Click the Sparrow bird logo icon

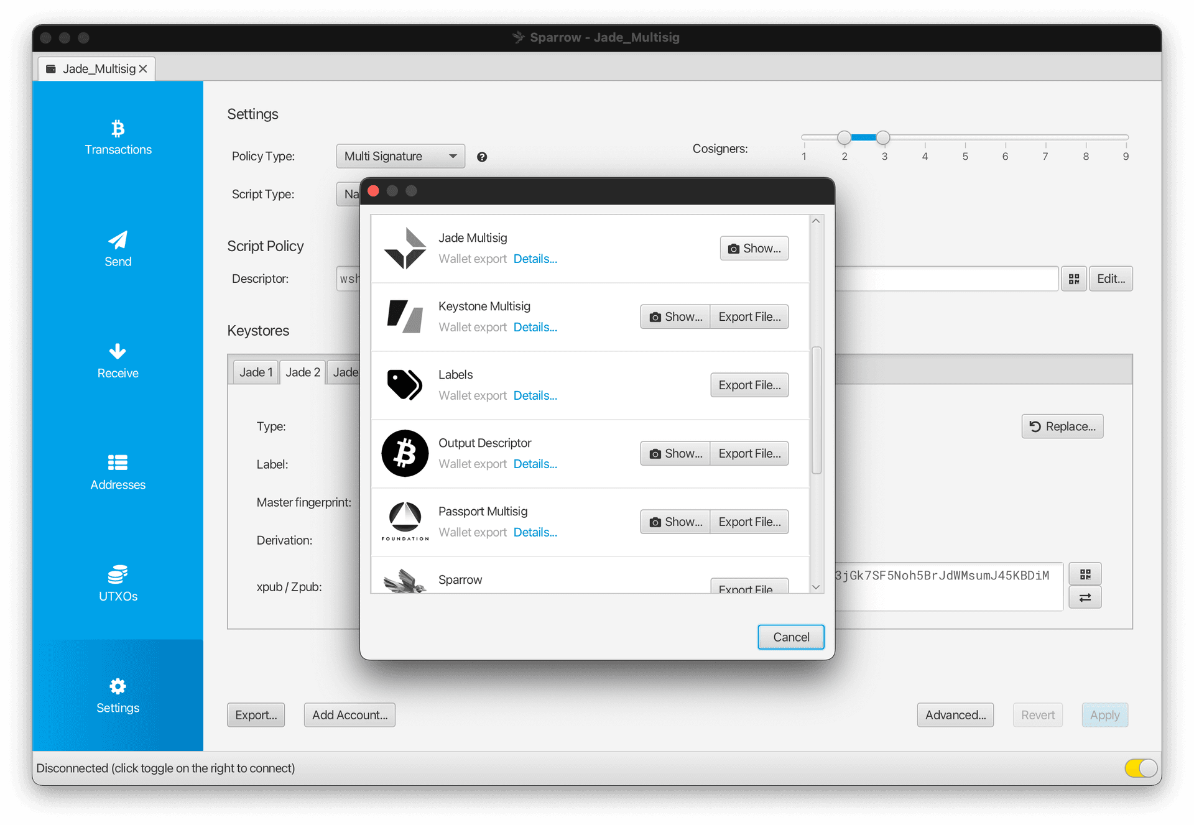(405, 582)
